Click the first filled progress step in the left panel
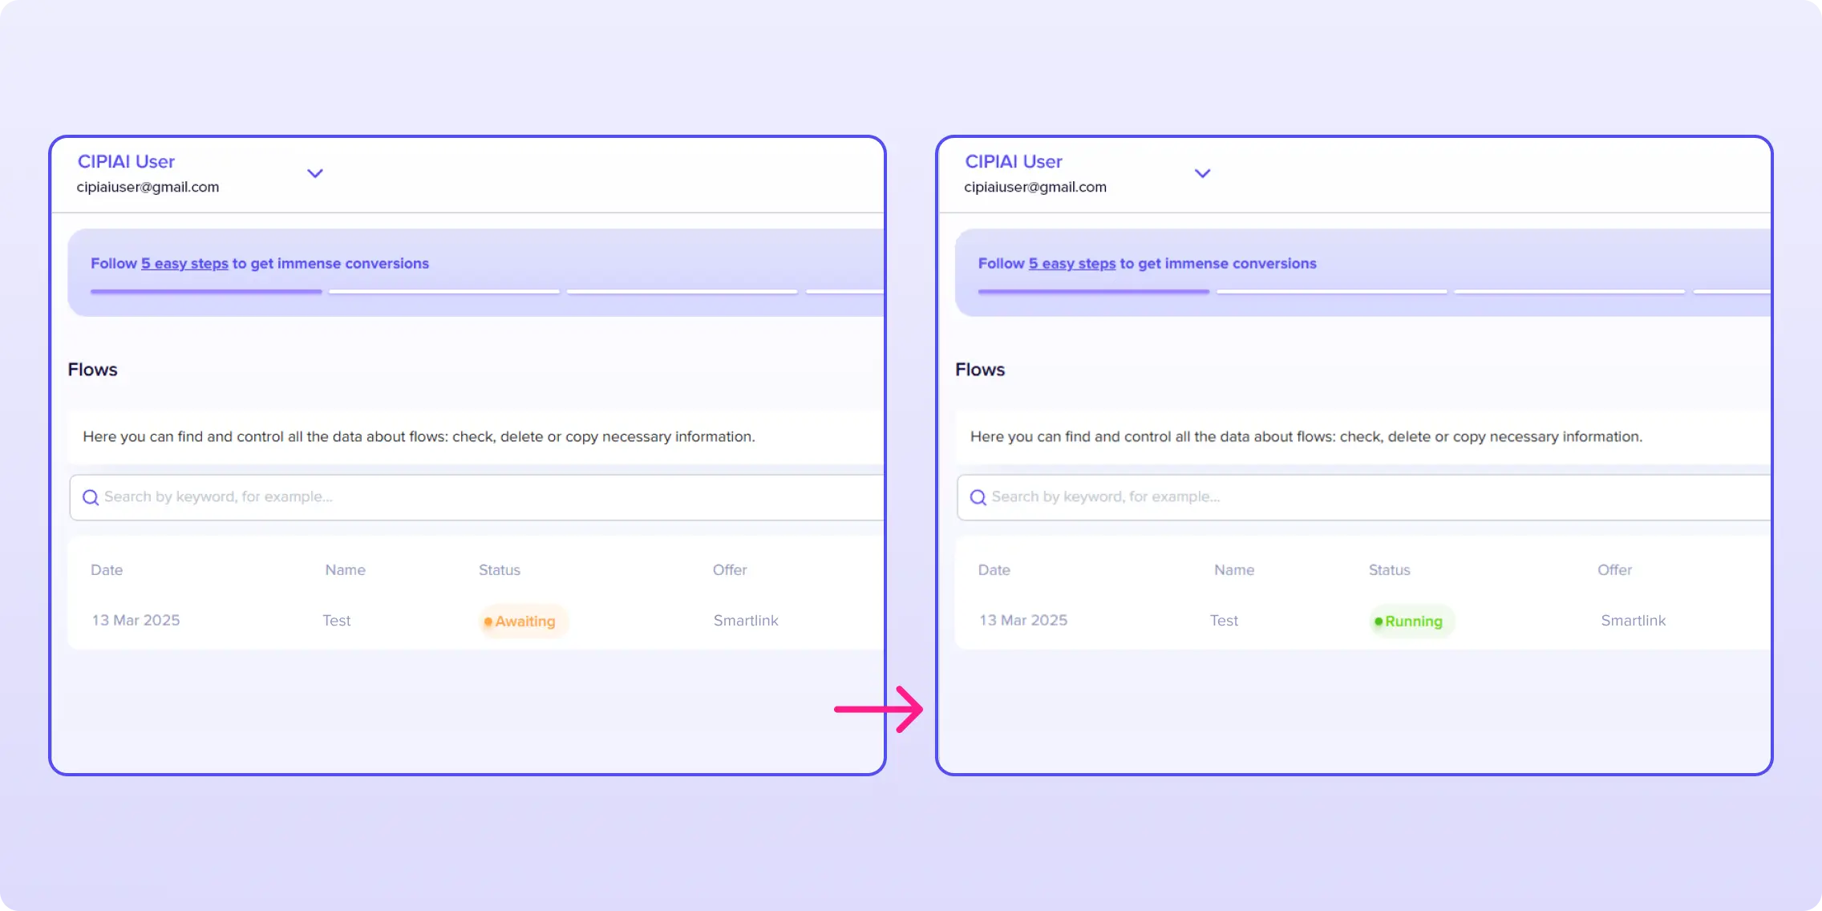1822x911 pixels. [x=206, y=291]
